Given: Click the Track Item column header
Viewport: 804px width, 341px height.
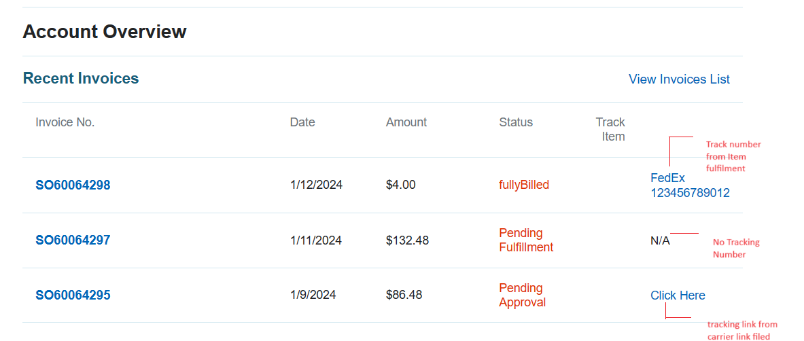Looking at the screenshot, I should coord(611,129).
